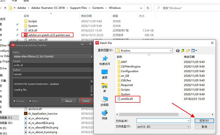Click the horizontal scrollbar right arrow in dialog

click(x=212, y=114)
